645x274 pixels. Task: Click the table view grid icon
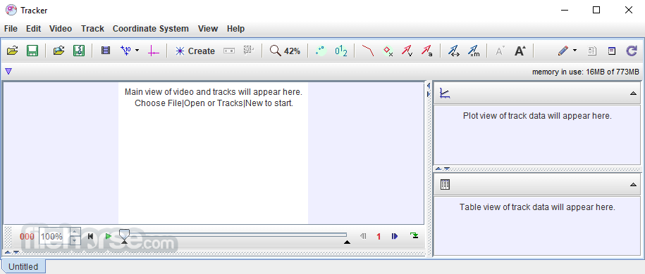(x=445, y=185)
